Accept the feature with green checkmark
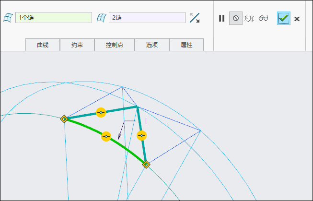Image resolution: width=313 pixels, height=201 pixels. 284,18
